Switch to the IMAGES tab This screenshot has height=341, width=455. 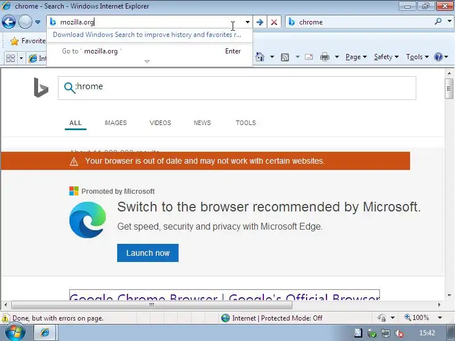coord(115,123)
